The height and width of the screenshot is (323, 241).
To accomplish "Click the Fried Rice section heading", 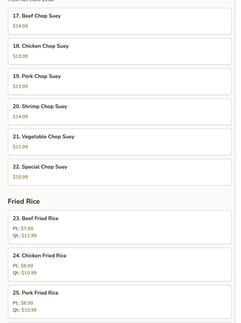I will point(24,201).
